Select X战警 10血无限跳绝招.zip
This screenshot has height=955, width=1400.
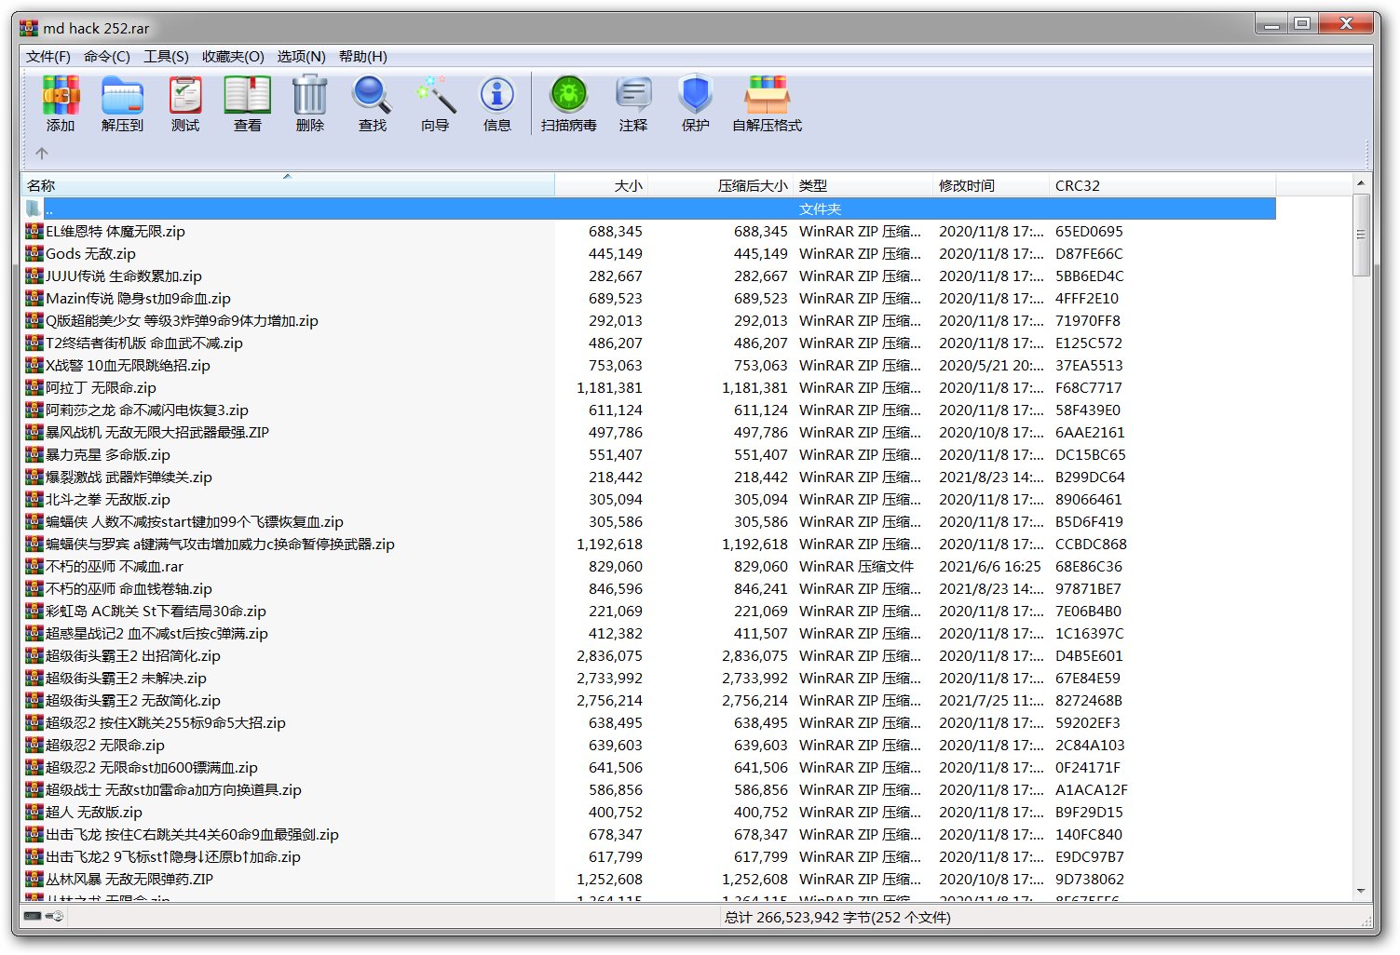tap(649, 365)
